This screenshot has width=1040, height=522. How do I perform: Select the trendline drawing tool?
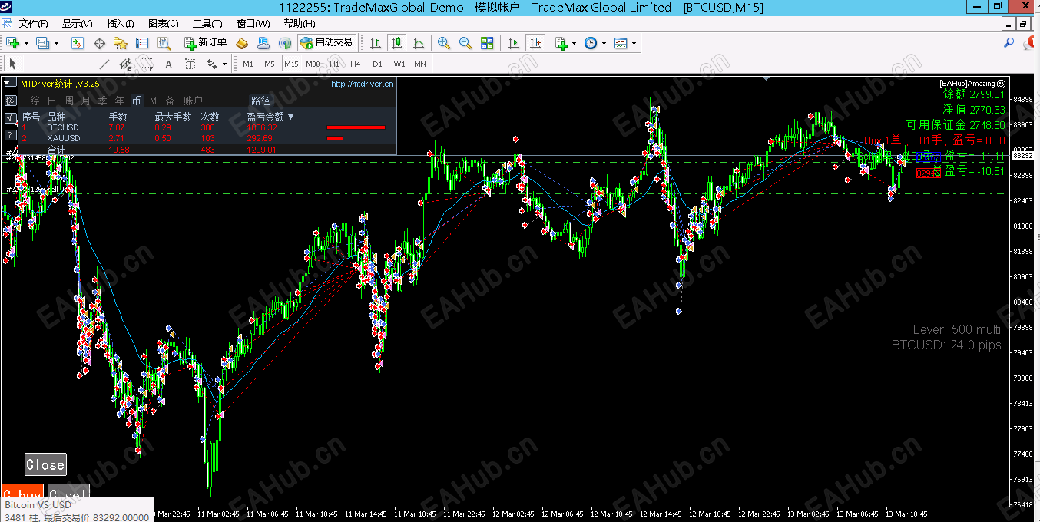(x=104, y=64)
